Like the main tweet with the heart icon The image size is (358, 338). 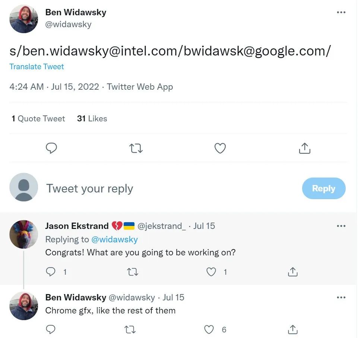pos(220,148)
